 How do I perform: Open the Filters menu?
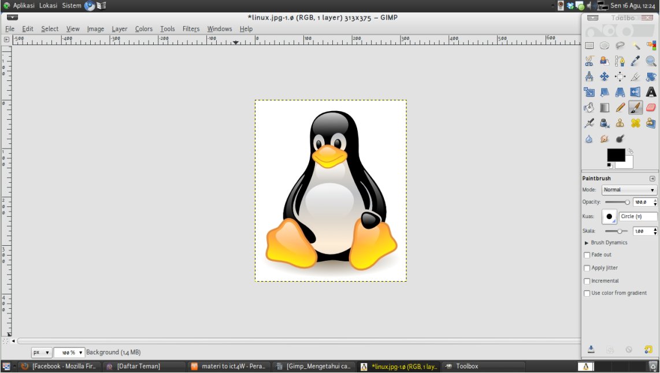pyautogui.click(x=191, y=29)
